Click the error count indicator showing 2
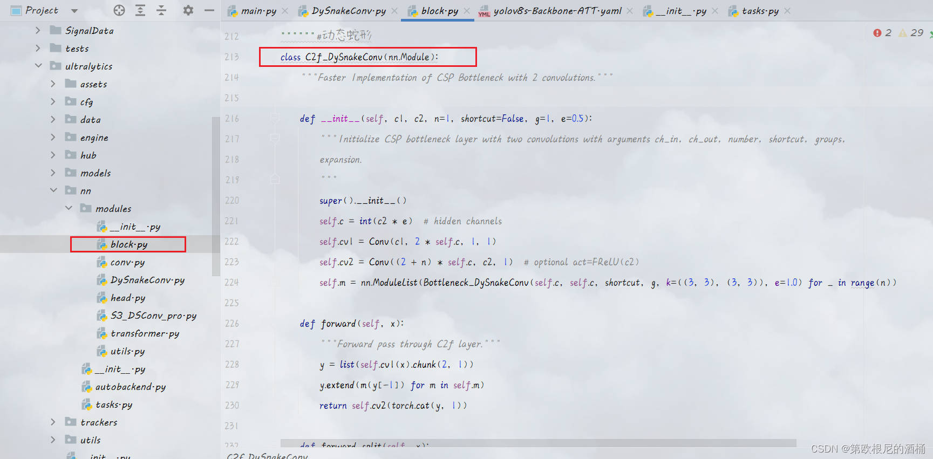 point(882,33)
